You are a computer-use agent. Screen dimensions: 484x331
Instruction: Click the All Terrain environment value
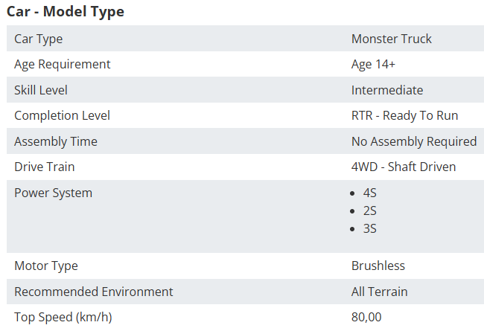(379, 292)
